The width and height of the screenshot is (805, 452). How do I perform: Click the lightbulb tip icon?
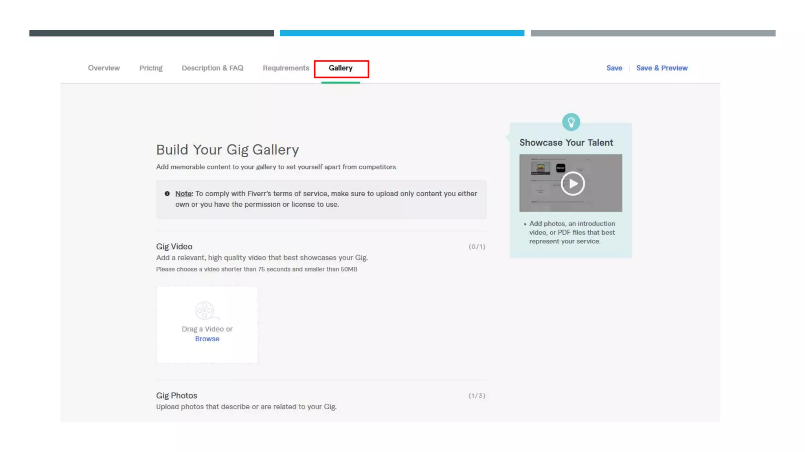coord(571,122)
